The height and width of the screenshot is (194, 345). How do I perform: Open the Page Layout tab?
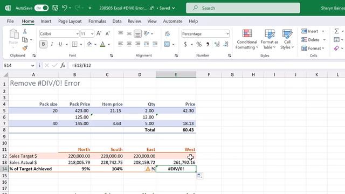pos(70,22)
